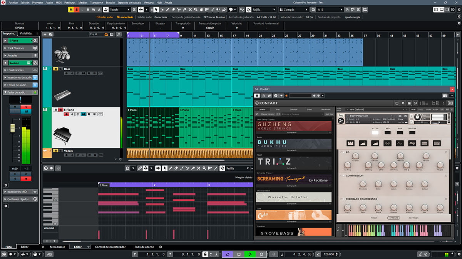
Task: Click the Stop transport button
Action: (239, 254)
